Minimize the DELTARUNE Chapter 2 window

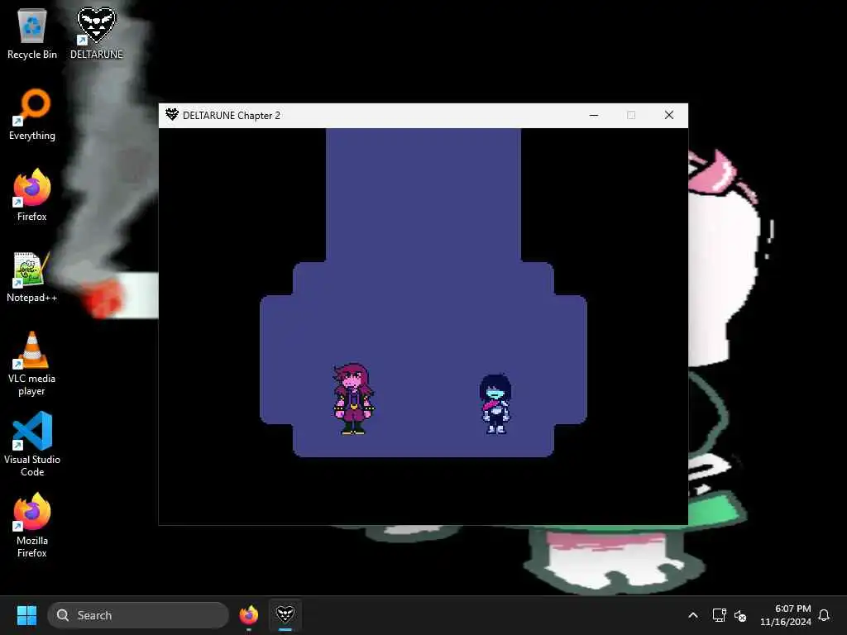point(594,115)
